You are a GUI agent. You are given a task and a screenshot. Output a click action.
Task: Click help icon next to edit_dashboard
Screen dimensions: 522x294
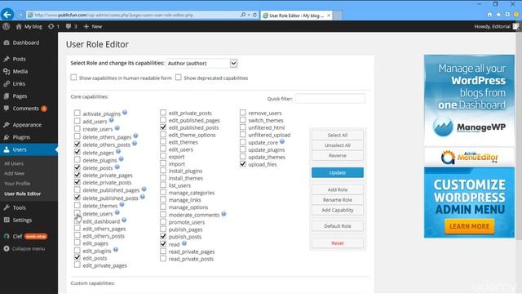(x=124, y=220)
